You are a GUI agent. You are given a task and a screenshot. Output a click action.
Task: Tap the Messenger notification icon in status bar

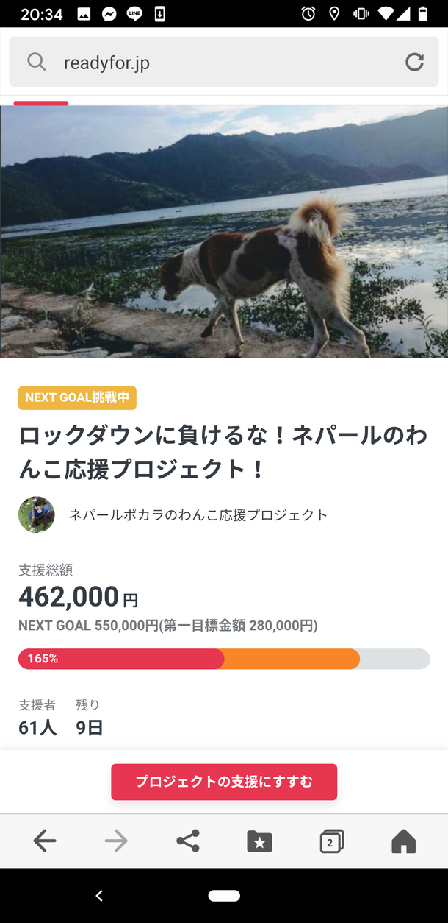point(109,14)
